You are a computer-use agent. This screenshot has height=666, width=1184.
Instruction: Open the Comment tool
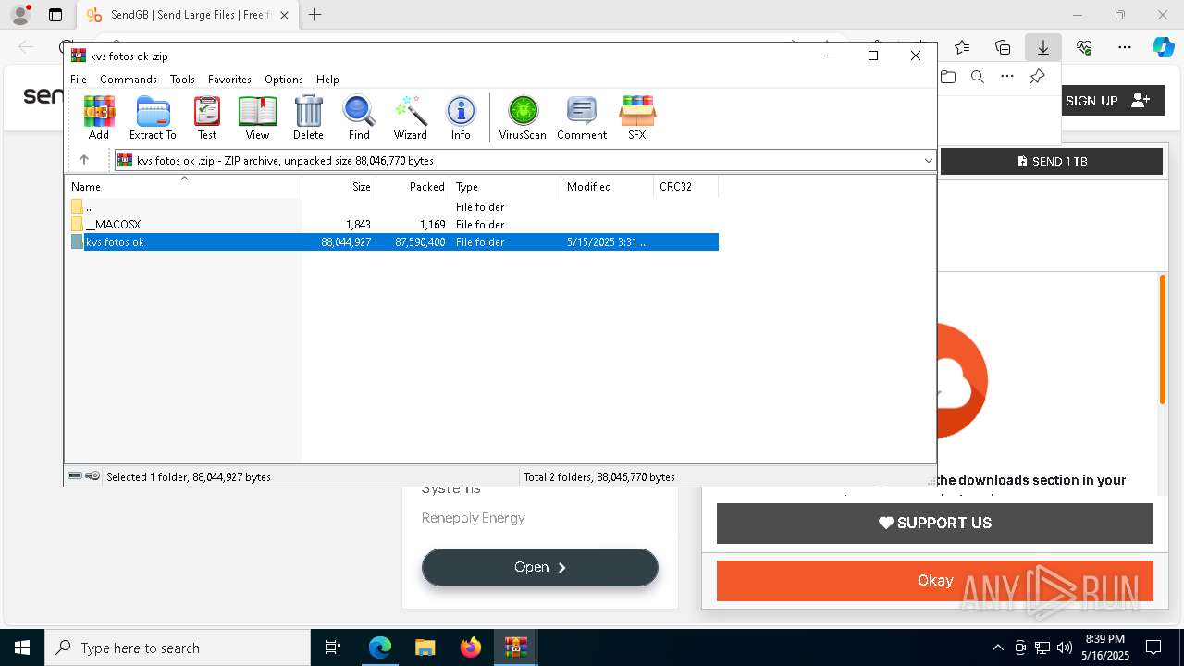click(x=582, y=117)
